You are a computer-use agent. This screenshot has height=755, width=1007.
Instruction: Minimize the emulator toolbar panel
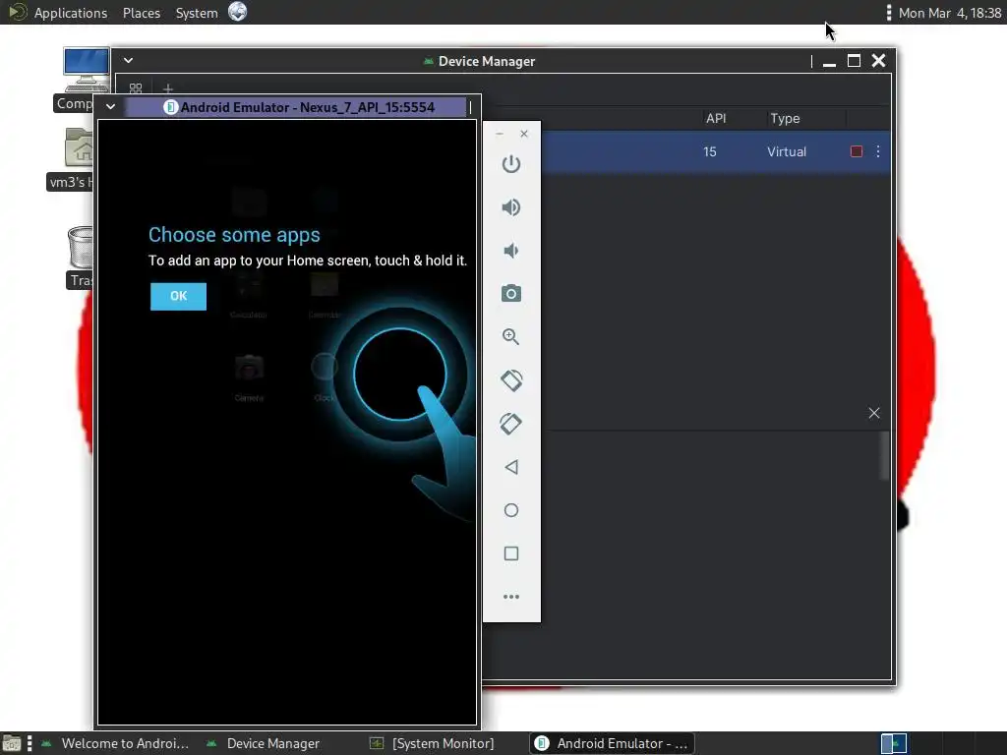[x=500, y=134]
